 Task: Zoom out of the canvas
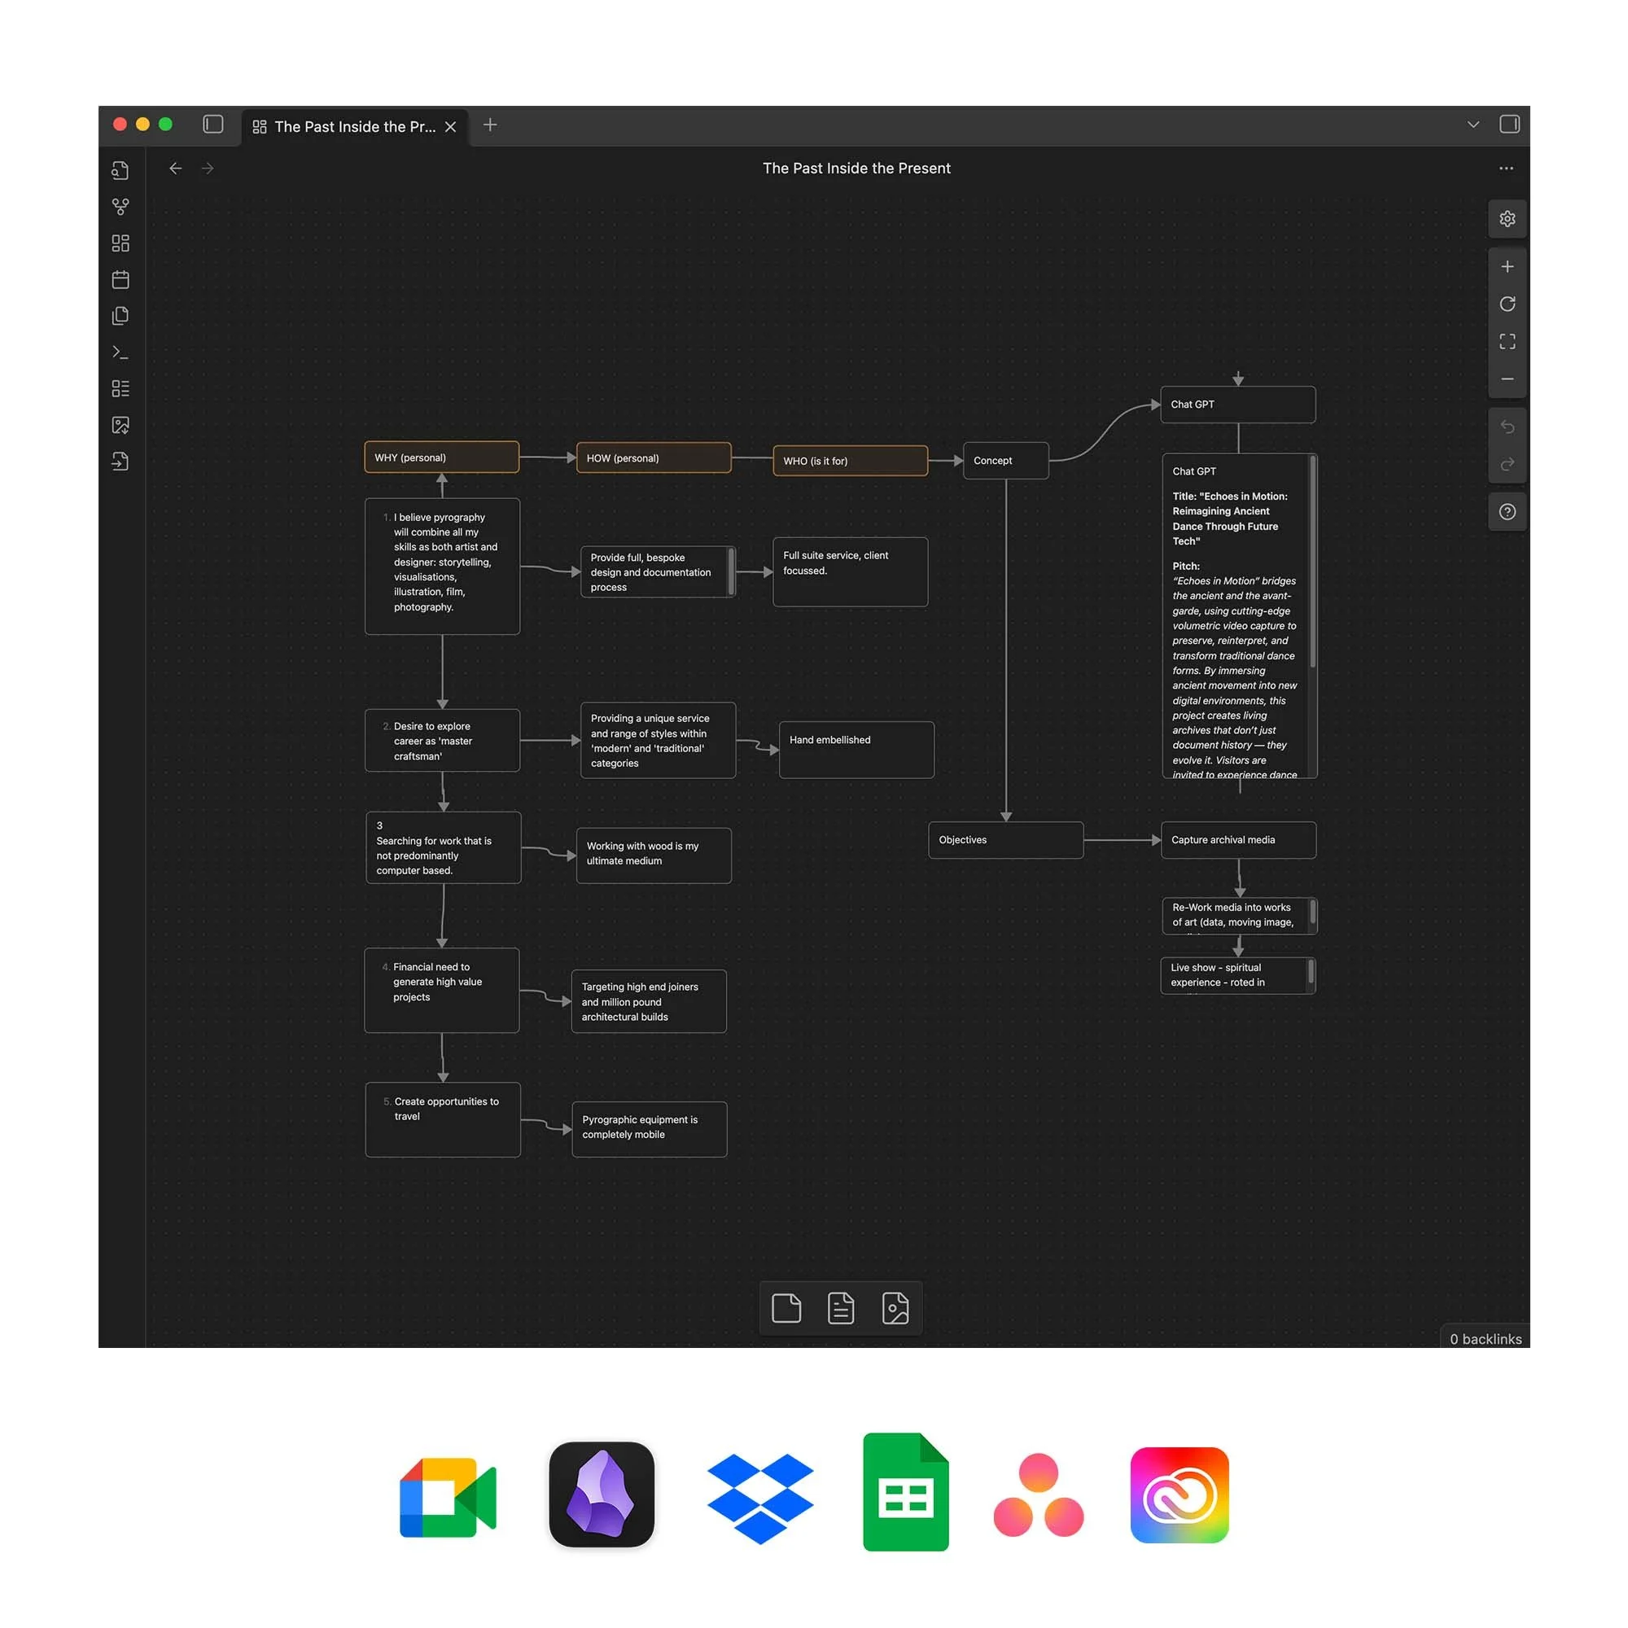pyautogui.click(x=1507, y=379)
